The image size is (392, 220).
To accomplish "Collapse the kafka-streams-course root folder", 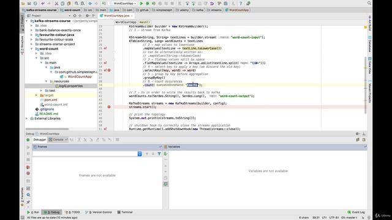I will click(27, 21).
